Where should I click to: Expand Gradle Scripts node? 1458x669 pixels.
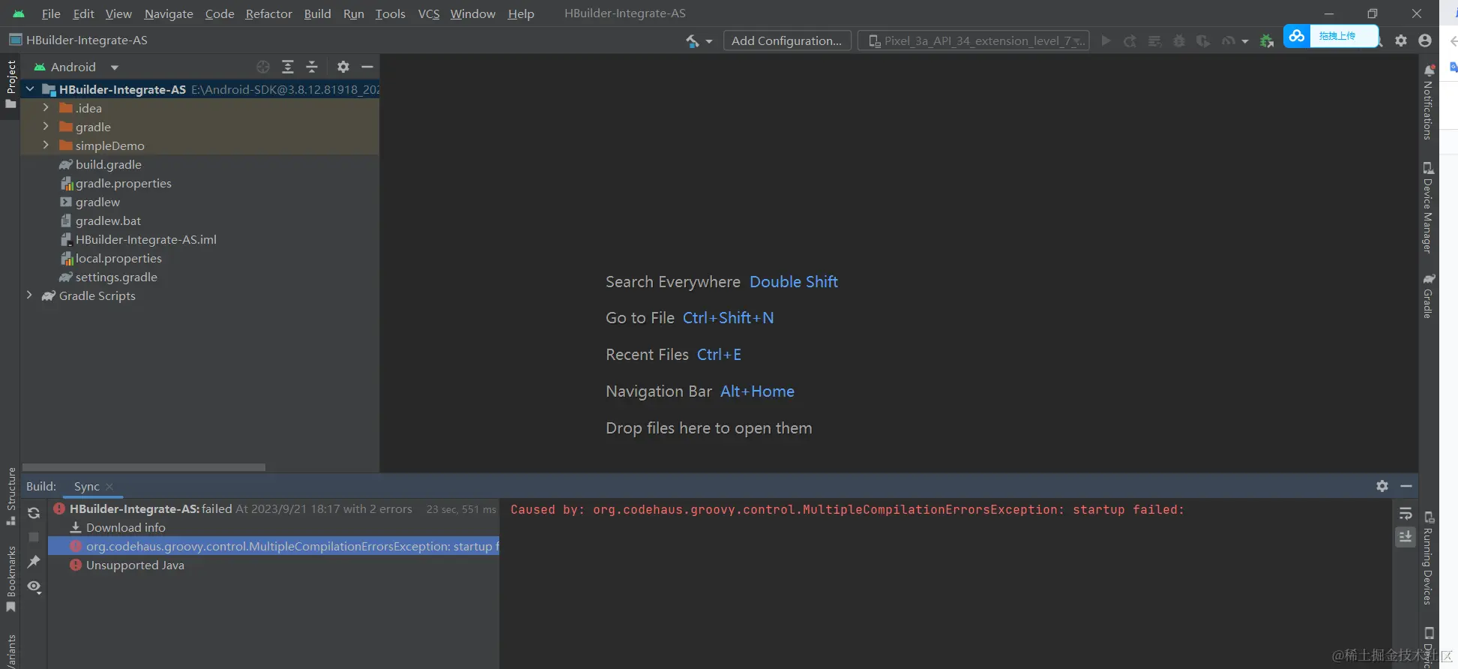(29, 295)
